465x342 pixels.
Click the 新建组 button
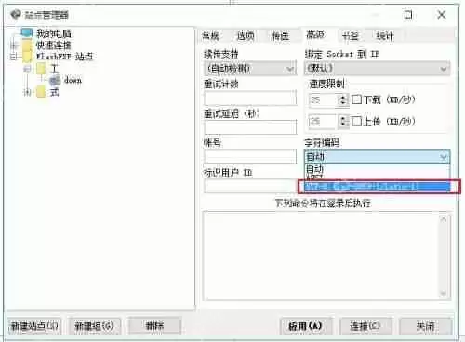[94, 325]
